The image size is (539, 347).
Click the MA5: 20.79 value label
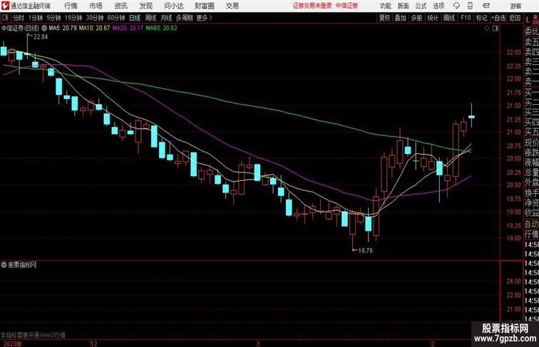pyautogui.click(x=63, y=29)
